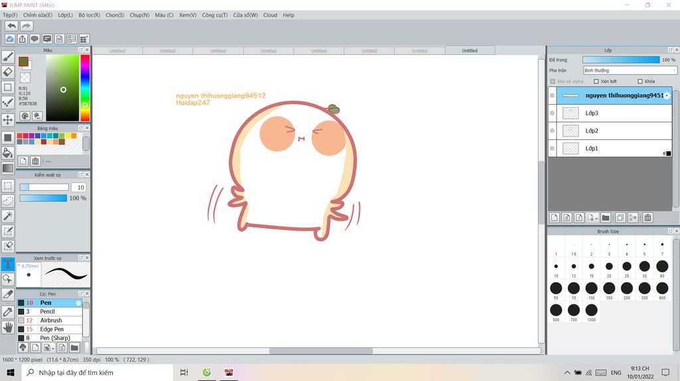Viewport: 680px width, 381px height.
Task: Create new layer using blank page icon
Action: pos(554,218)
